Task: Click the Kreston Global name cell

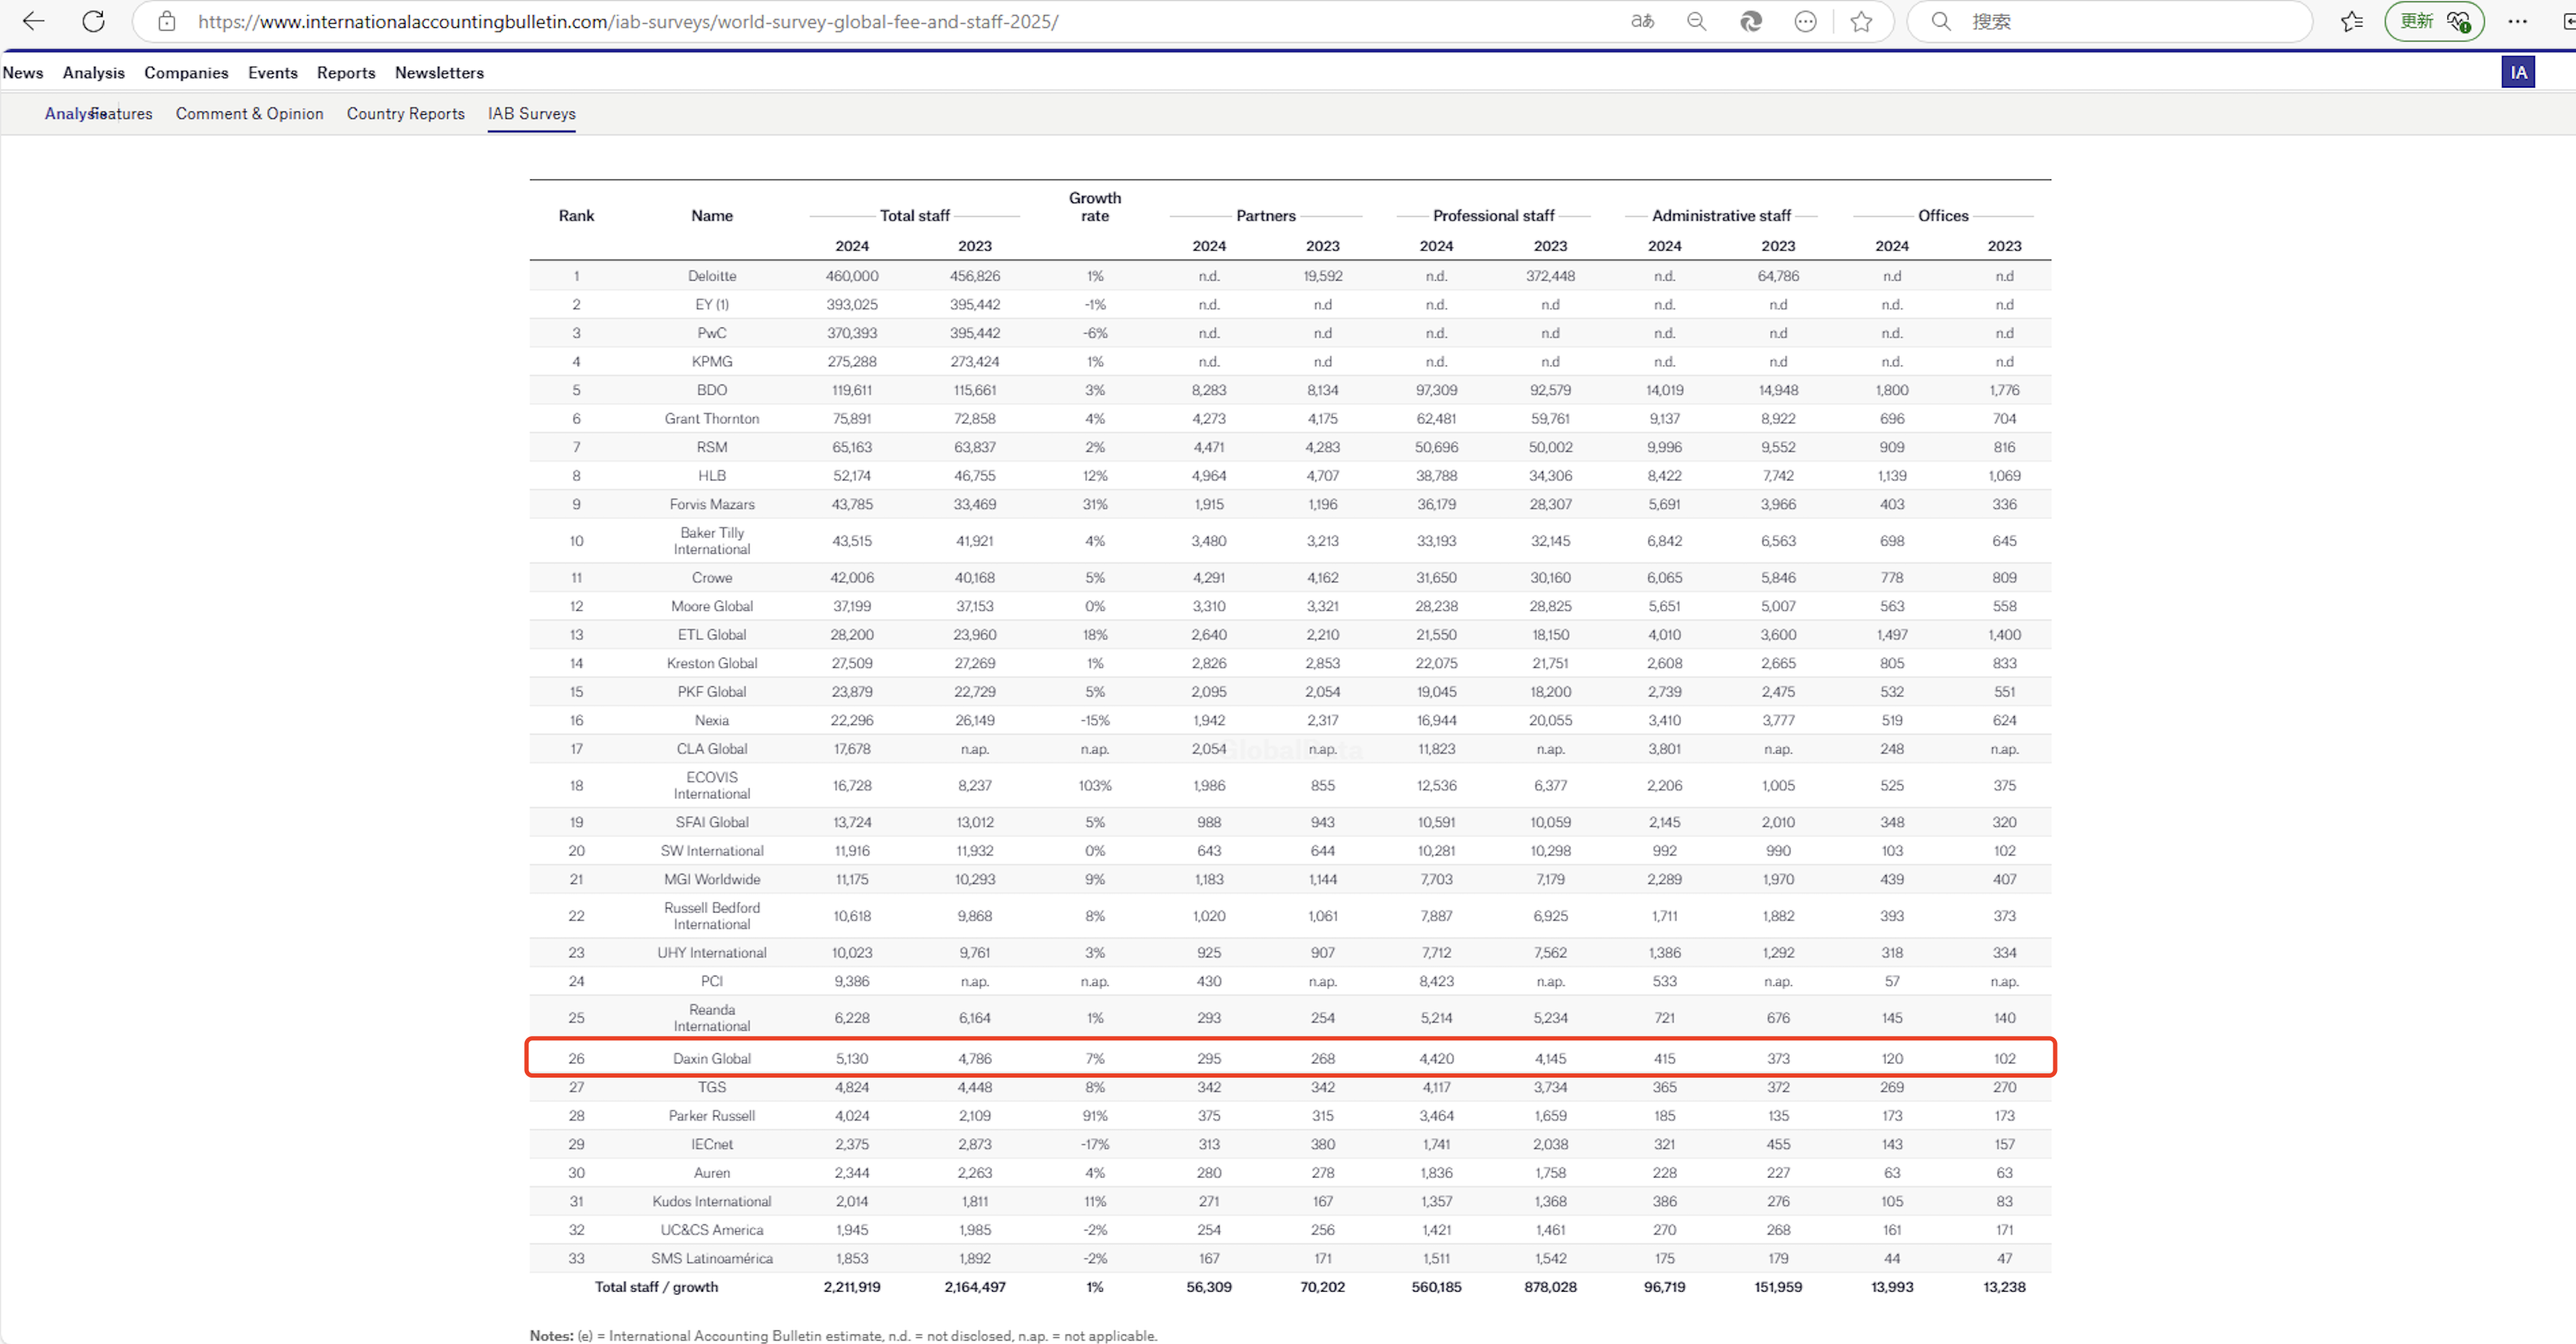Action: point(712,663)
